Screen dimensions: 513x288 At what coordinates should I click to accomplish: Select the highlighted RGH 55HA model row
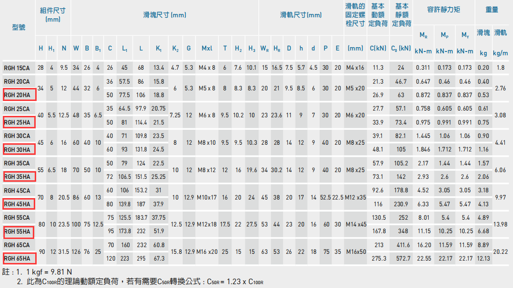point(17,232)
